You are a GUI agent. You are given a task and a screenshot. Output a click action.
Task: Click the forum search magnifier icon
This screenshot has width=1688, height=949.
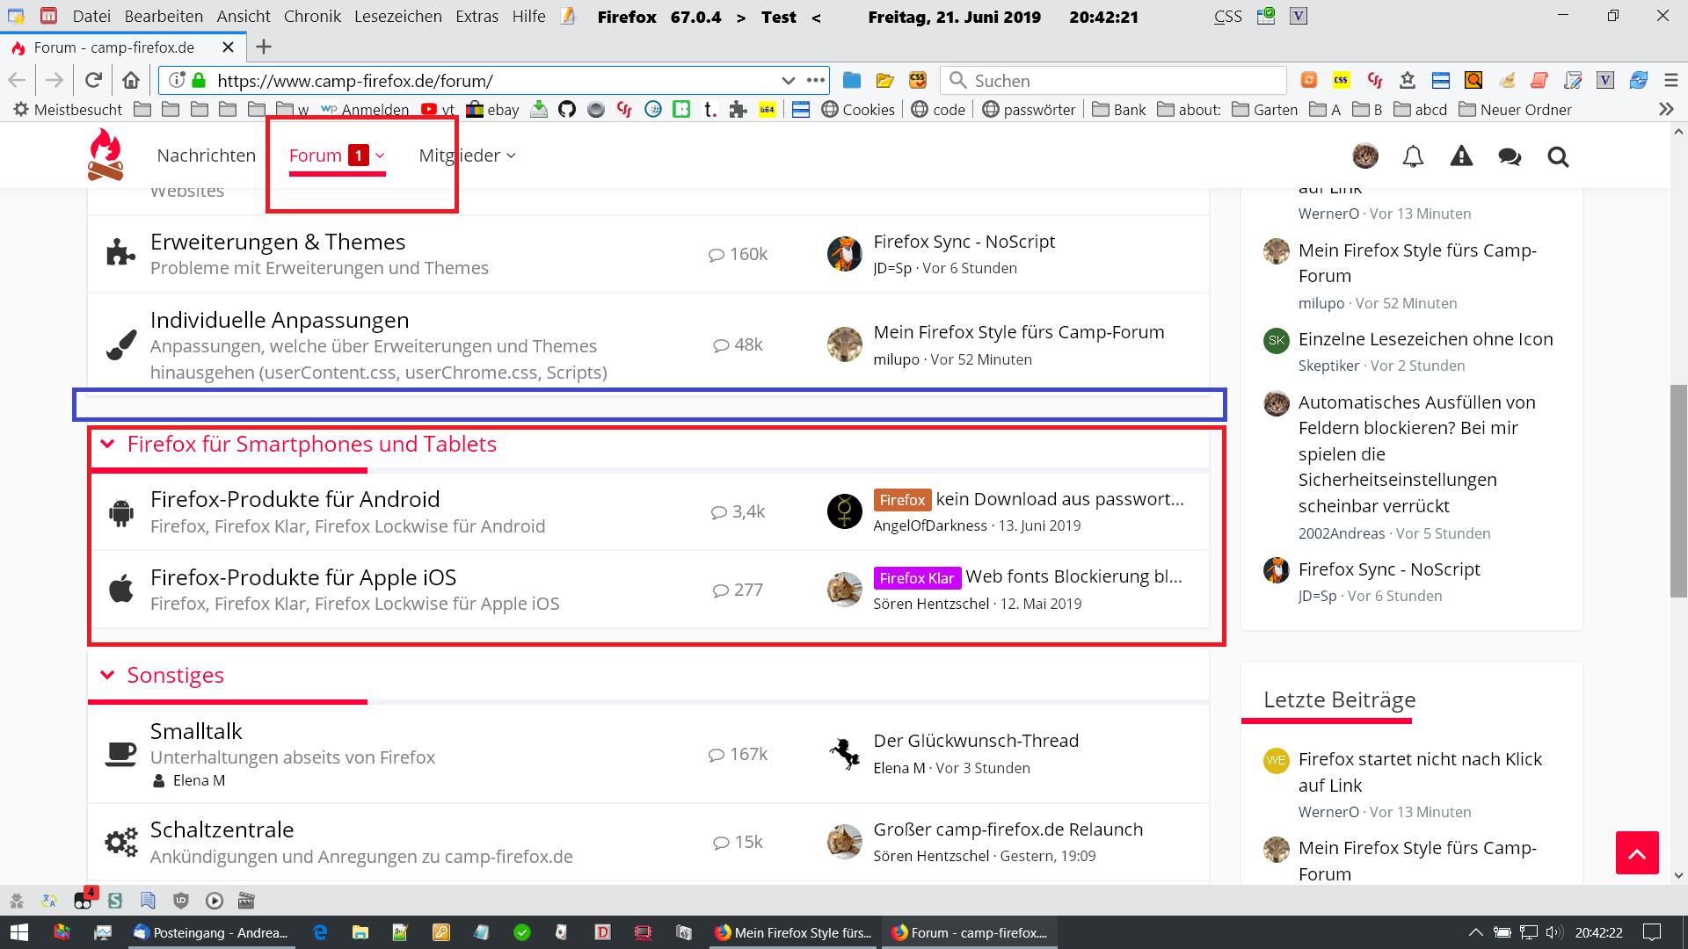pos(1558,156)
